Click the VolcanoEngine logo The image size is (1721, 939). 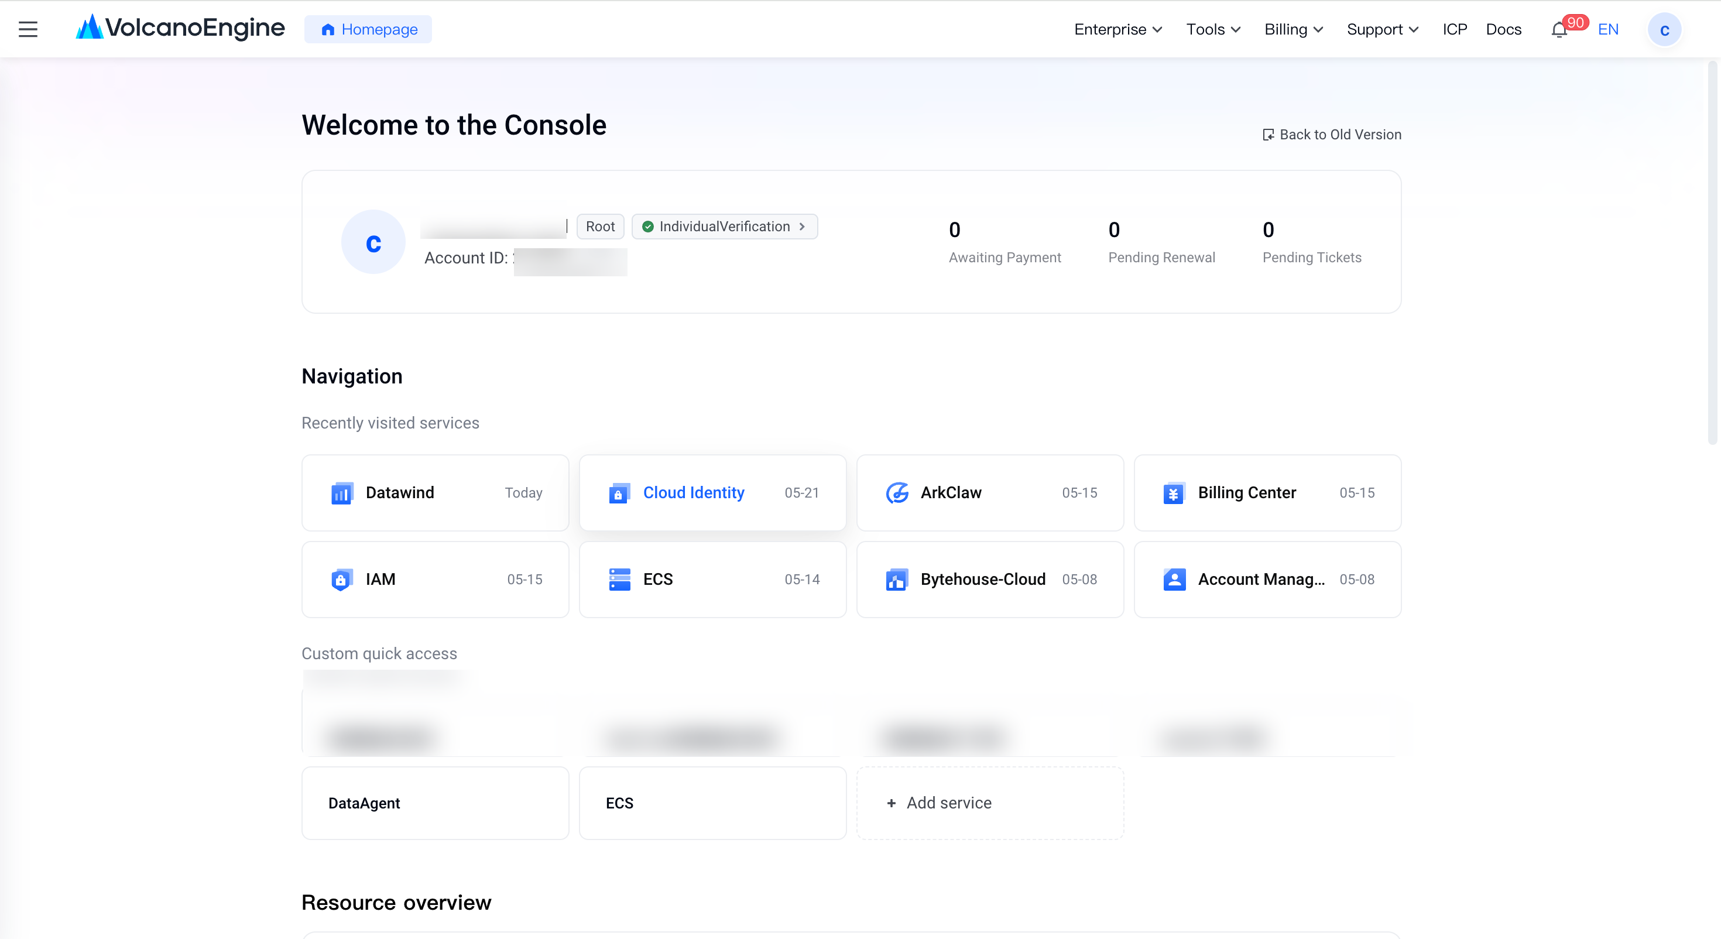point(180,28)
